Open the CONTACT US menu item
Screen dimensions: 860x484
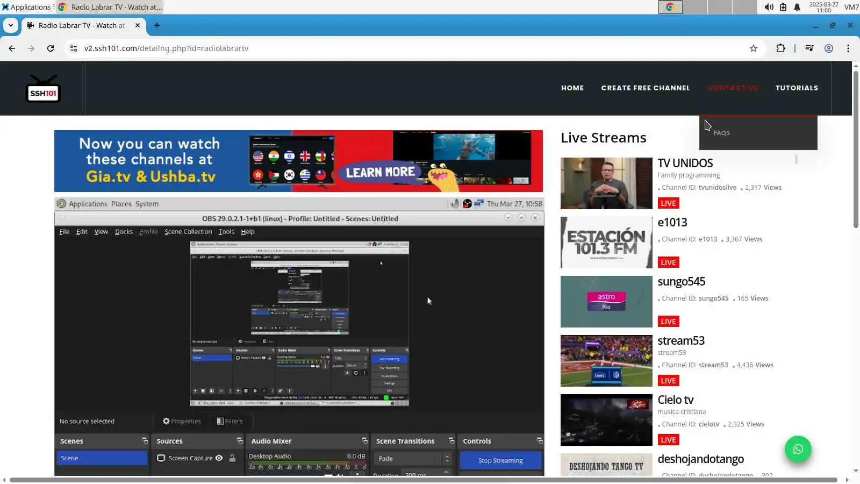pos(733,88)
